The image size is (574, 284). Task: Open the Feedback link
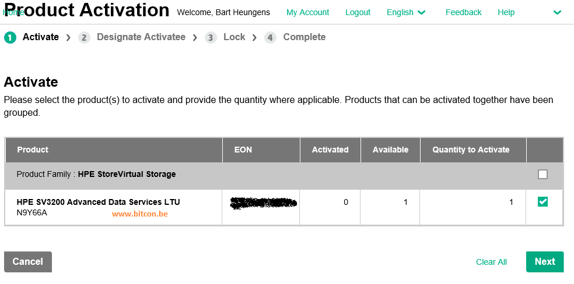coord(463,12)
